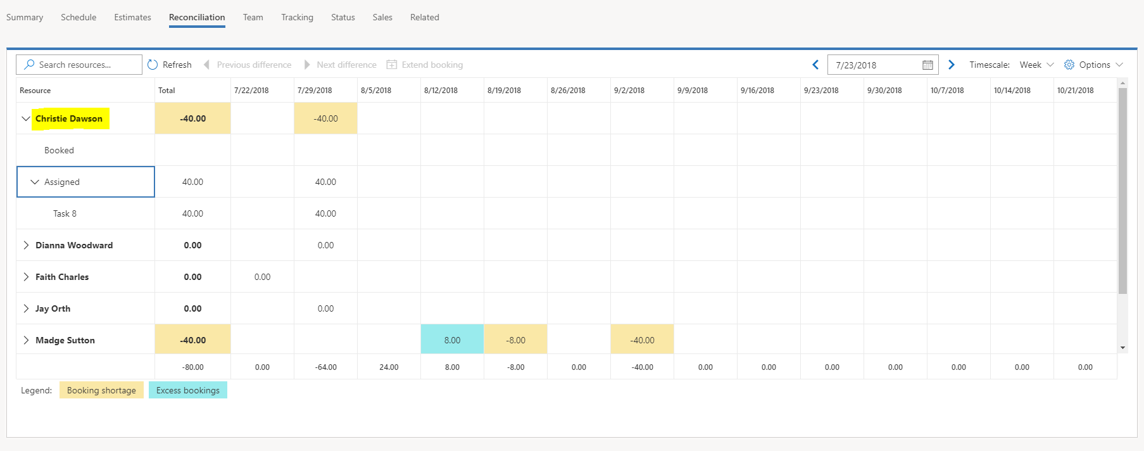Select Christie Dawson's 7/29/2018 -40.00 cell
Viewport: 1144px width, 451px height.
325,118
